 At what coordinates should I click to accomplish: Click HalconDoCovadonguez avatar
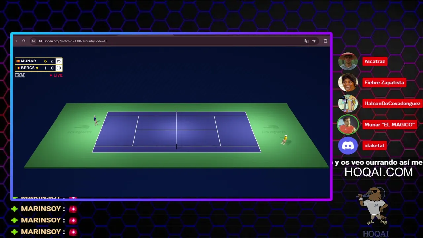(348, 103)
